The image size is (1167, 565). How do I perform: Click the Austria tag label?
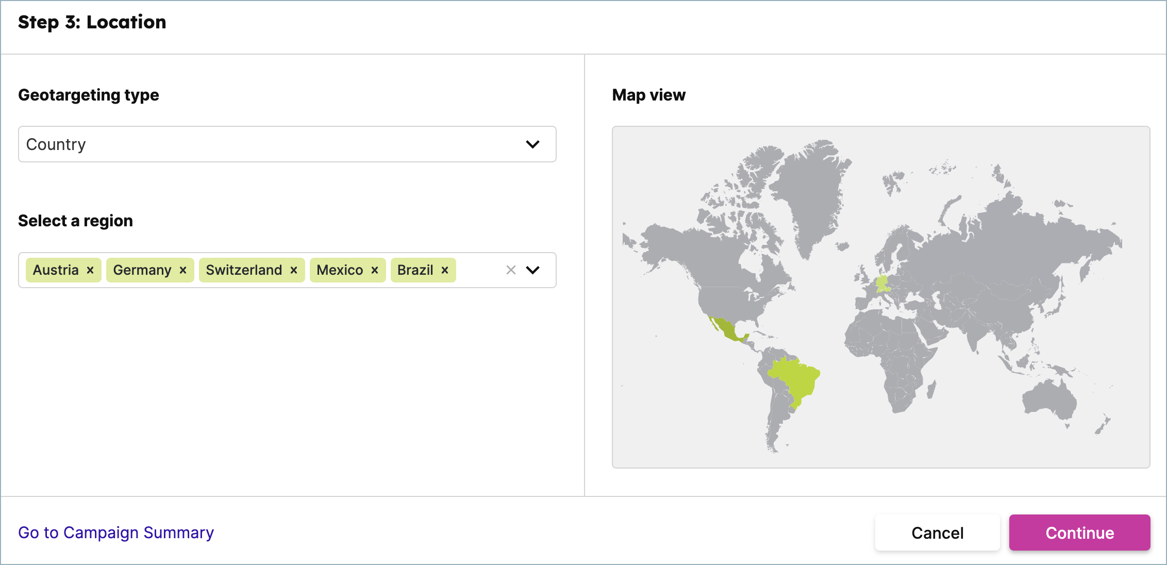pyautogui.click(x=56, y=270)
